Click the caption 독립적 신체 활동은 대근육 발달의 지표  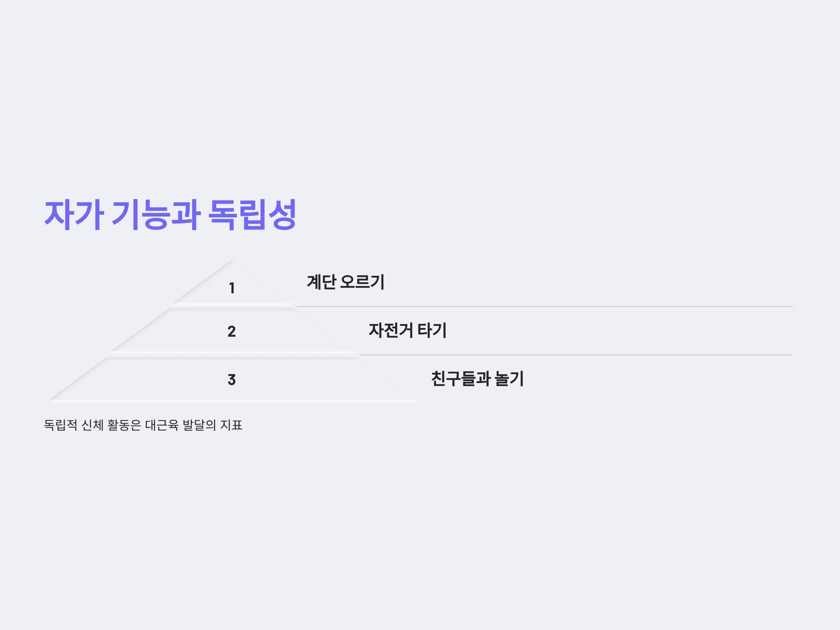(x=143, y=425)
